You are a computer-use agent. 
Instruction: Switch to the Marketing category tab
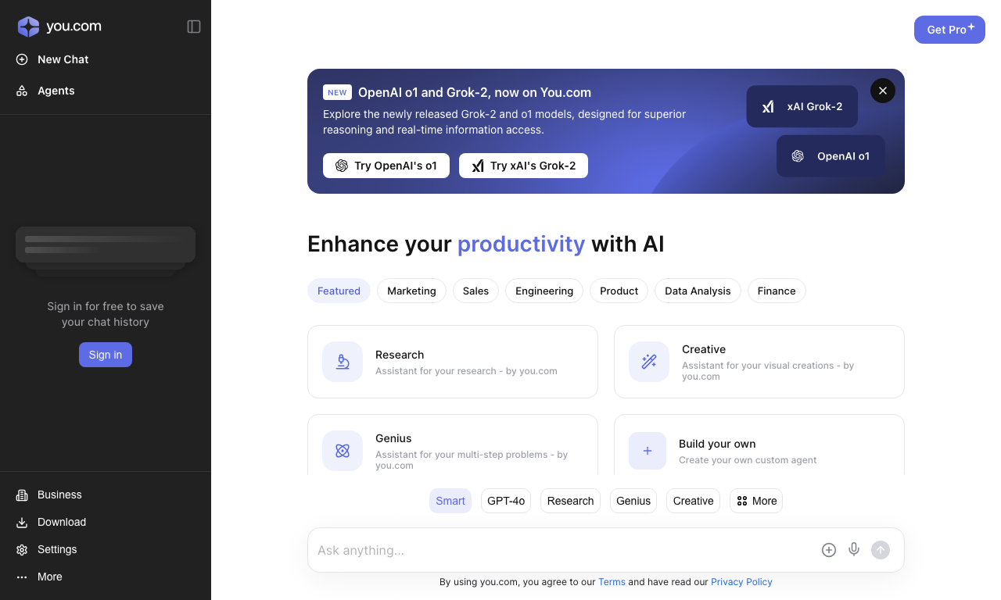tap(411, 291)
